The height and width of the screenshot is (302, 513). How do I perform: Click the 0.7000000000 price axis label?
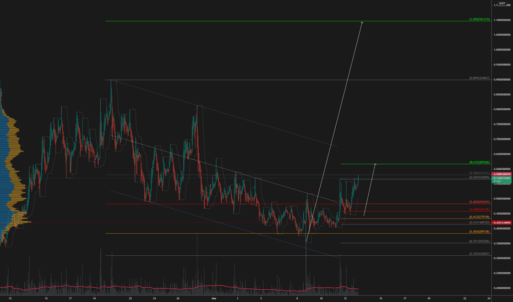pos(502,139)
